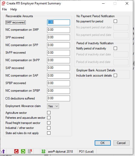Minimize the Create RTI dialog window
Image resolution: width=135 pixels, height=156 pixels.
[x=103, y=3]
